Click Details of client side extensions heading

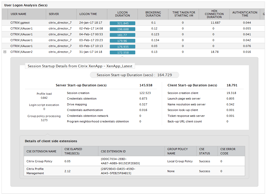[x=51, y=141]
